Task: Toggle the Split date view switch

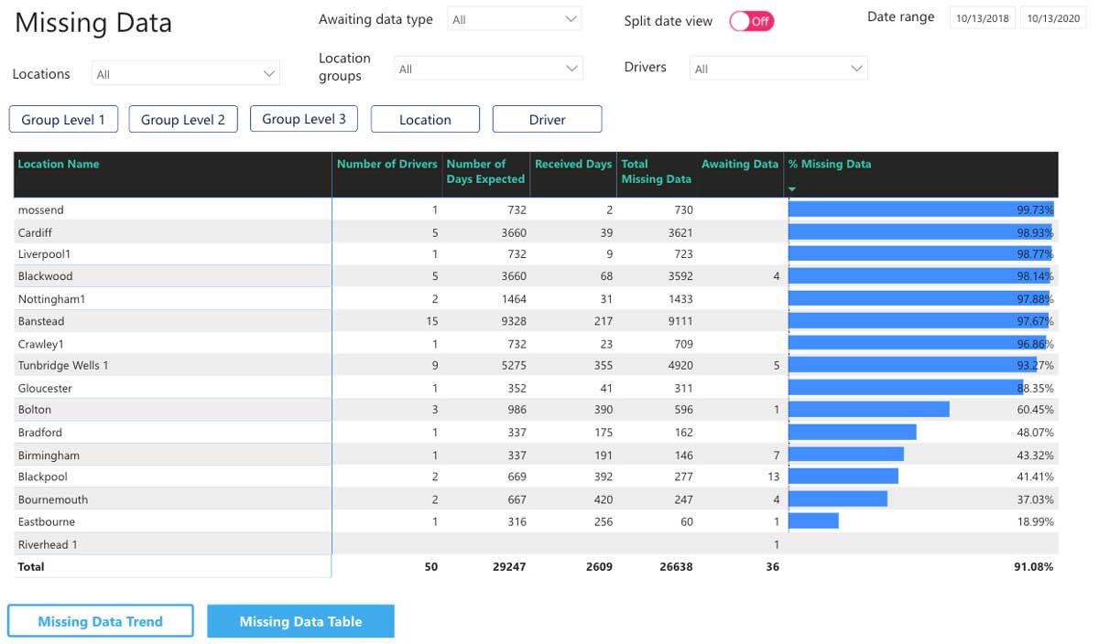Action: tap(752, 21)
